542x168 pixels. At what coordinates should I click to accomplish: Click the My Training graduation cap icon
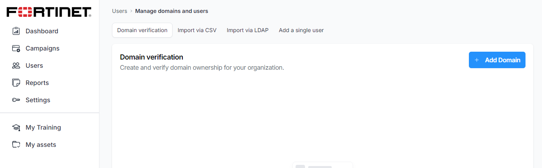coord(16,127)
